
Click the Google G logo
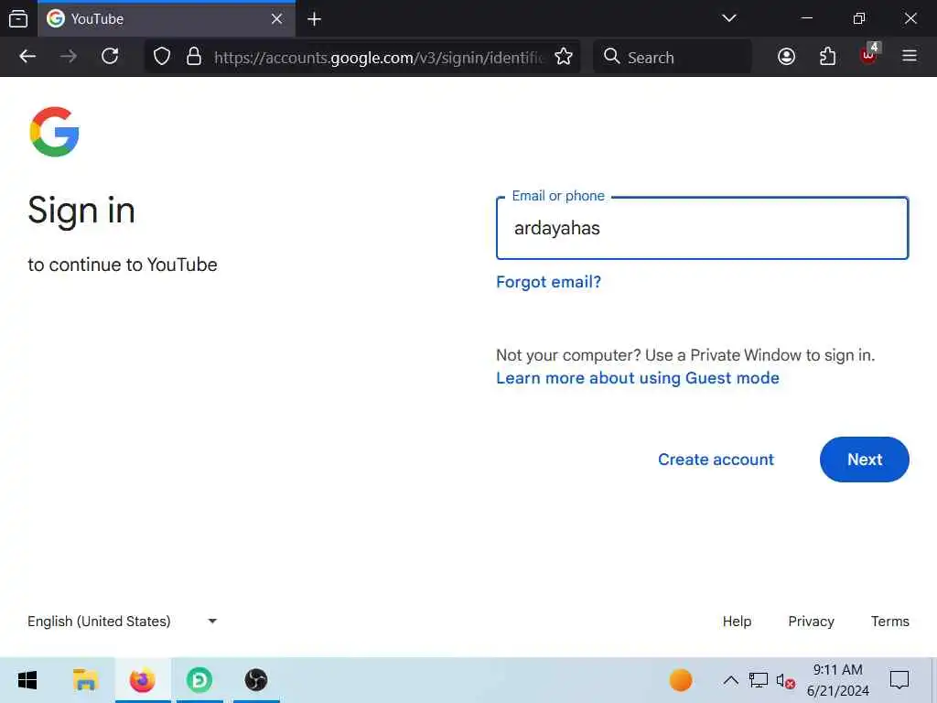coord(54,132)
